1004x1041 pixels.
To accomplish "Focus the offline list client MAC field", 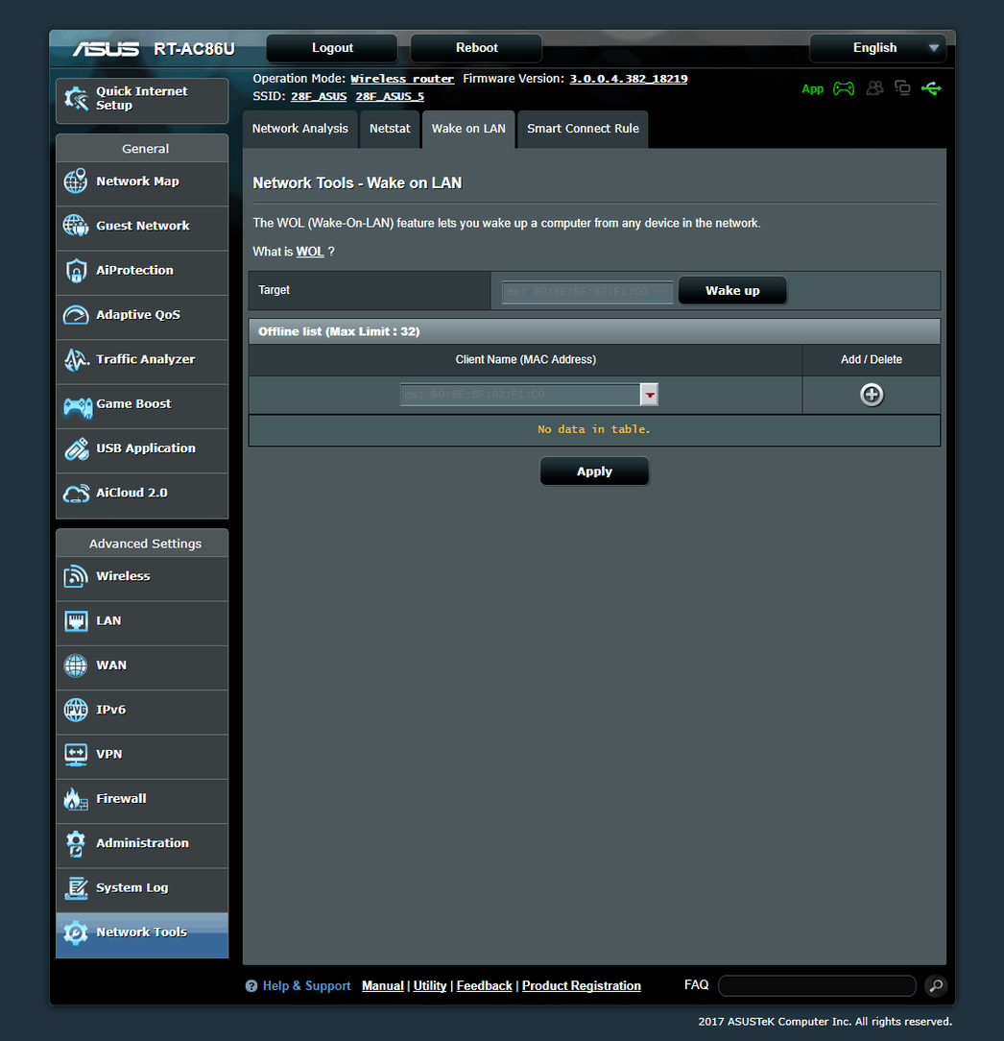I will [520, 395].
